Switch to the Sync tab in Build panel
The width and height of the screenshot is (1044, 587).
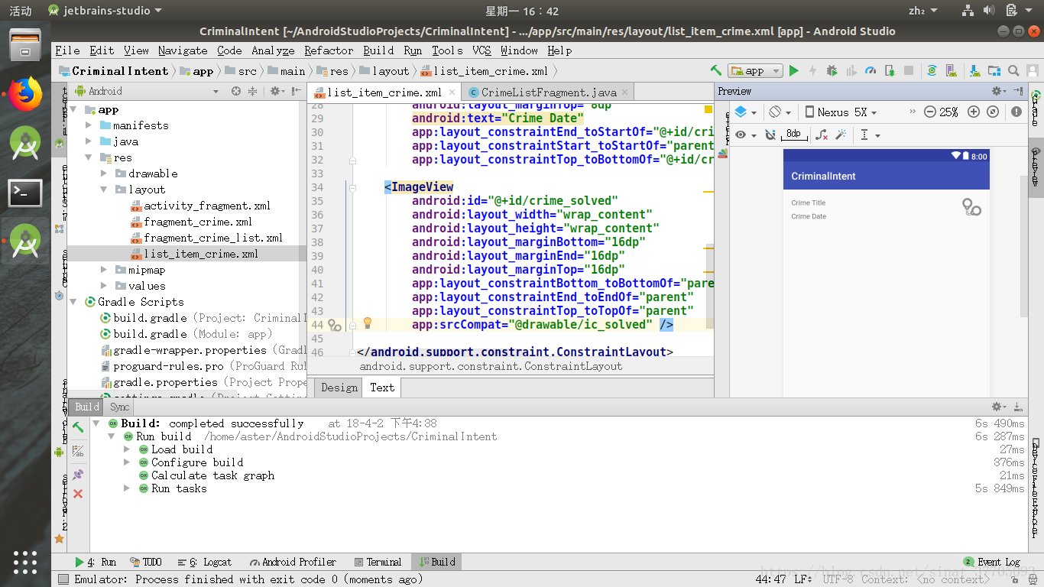tap(119, 407)
